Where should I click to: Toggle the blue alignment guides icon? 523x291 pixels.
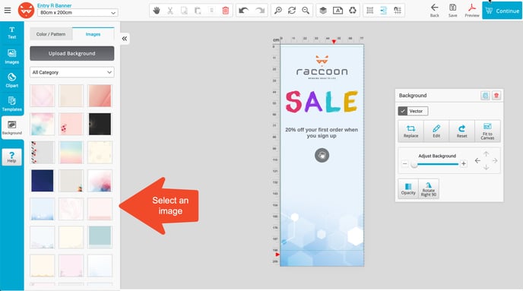[x=384, y=11]
